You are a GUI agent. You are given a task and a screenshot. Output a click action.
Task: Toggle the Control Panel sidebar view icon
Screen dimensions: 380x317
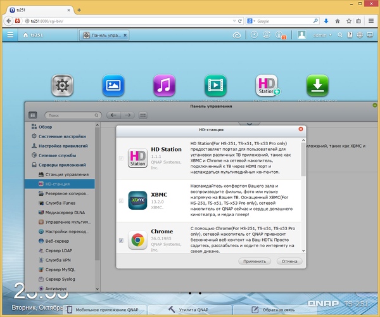[33, 115]
